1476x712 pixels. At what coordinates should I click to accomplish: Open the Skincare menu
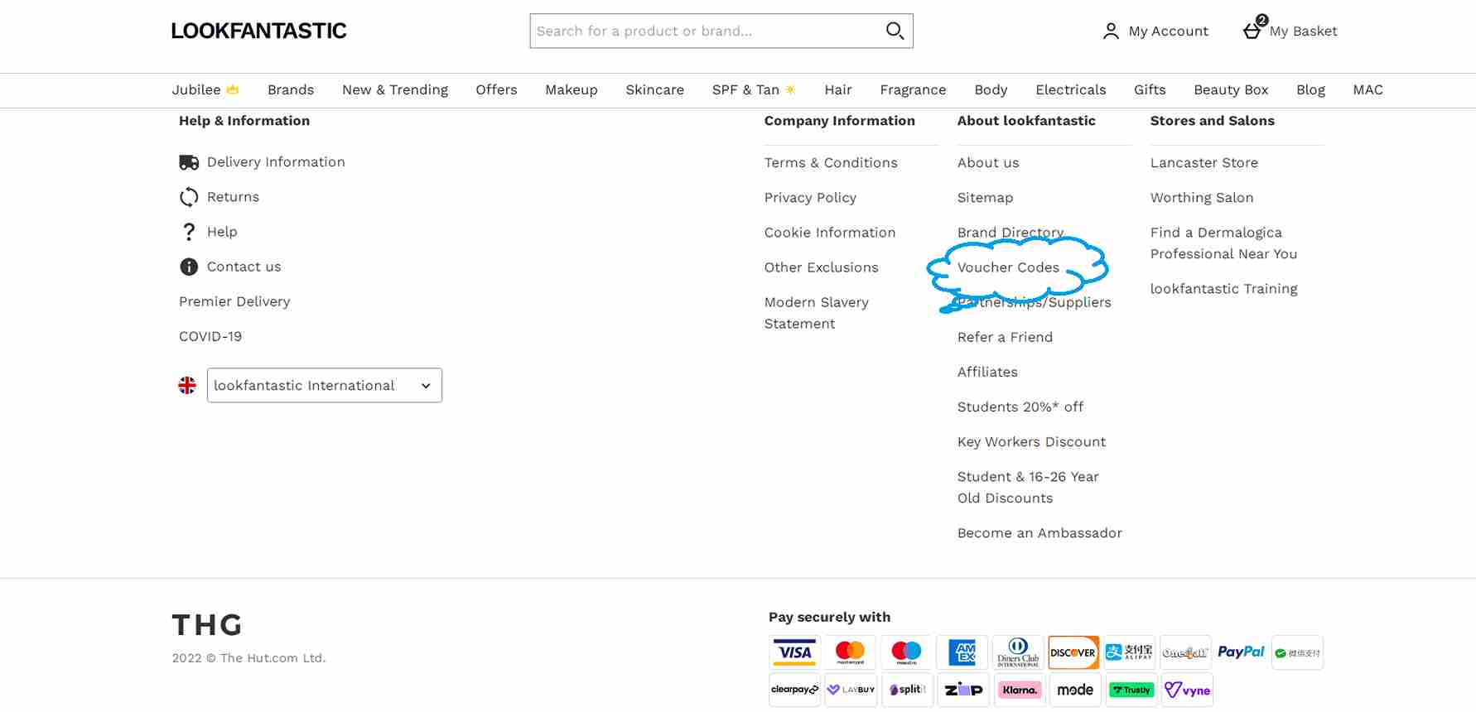654,89
